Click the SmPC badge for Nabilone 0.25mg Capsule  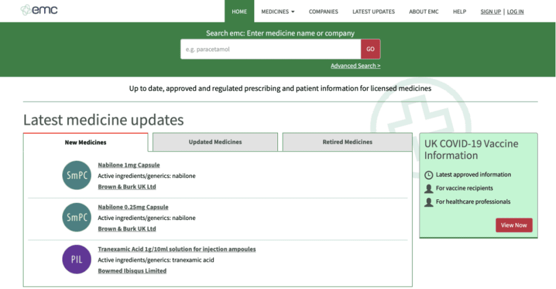point(77,217)
